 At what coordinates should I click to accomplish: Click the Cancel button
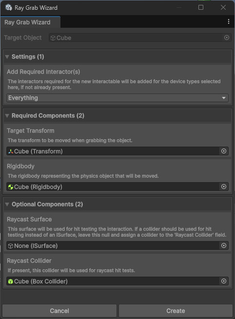[x=59, y=311]
